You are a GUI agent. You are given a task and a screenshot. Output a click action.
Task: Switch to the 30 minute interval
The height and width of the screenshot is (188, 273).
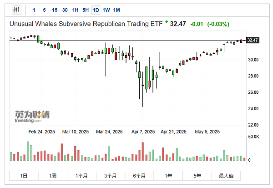point(65,10)
